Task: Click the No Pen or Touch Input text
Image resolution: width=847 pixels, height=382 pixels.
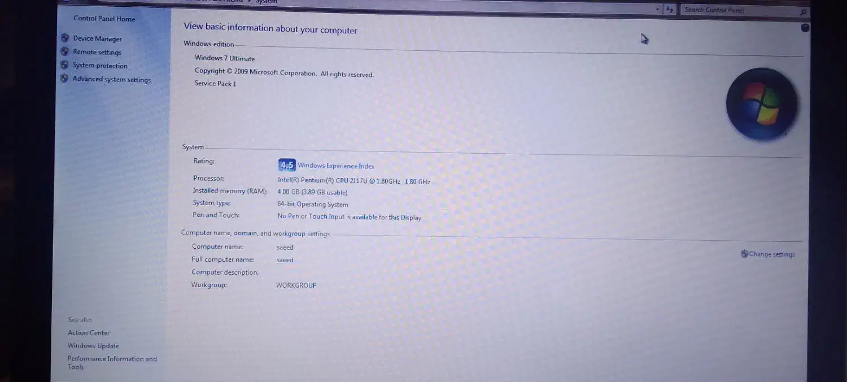Action: [x=349, y=217]
